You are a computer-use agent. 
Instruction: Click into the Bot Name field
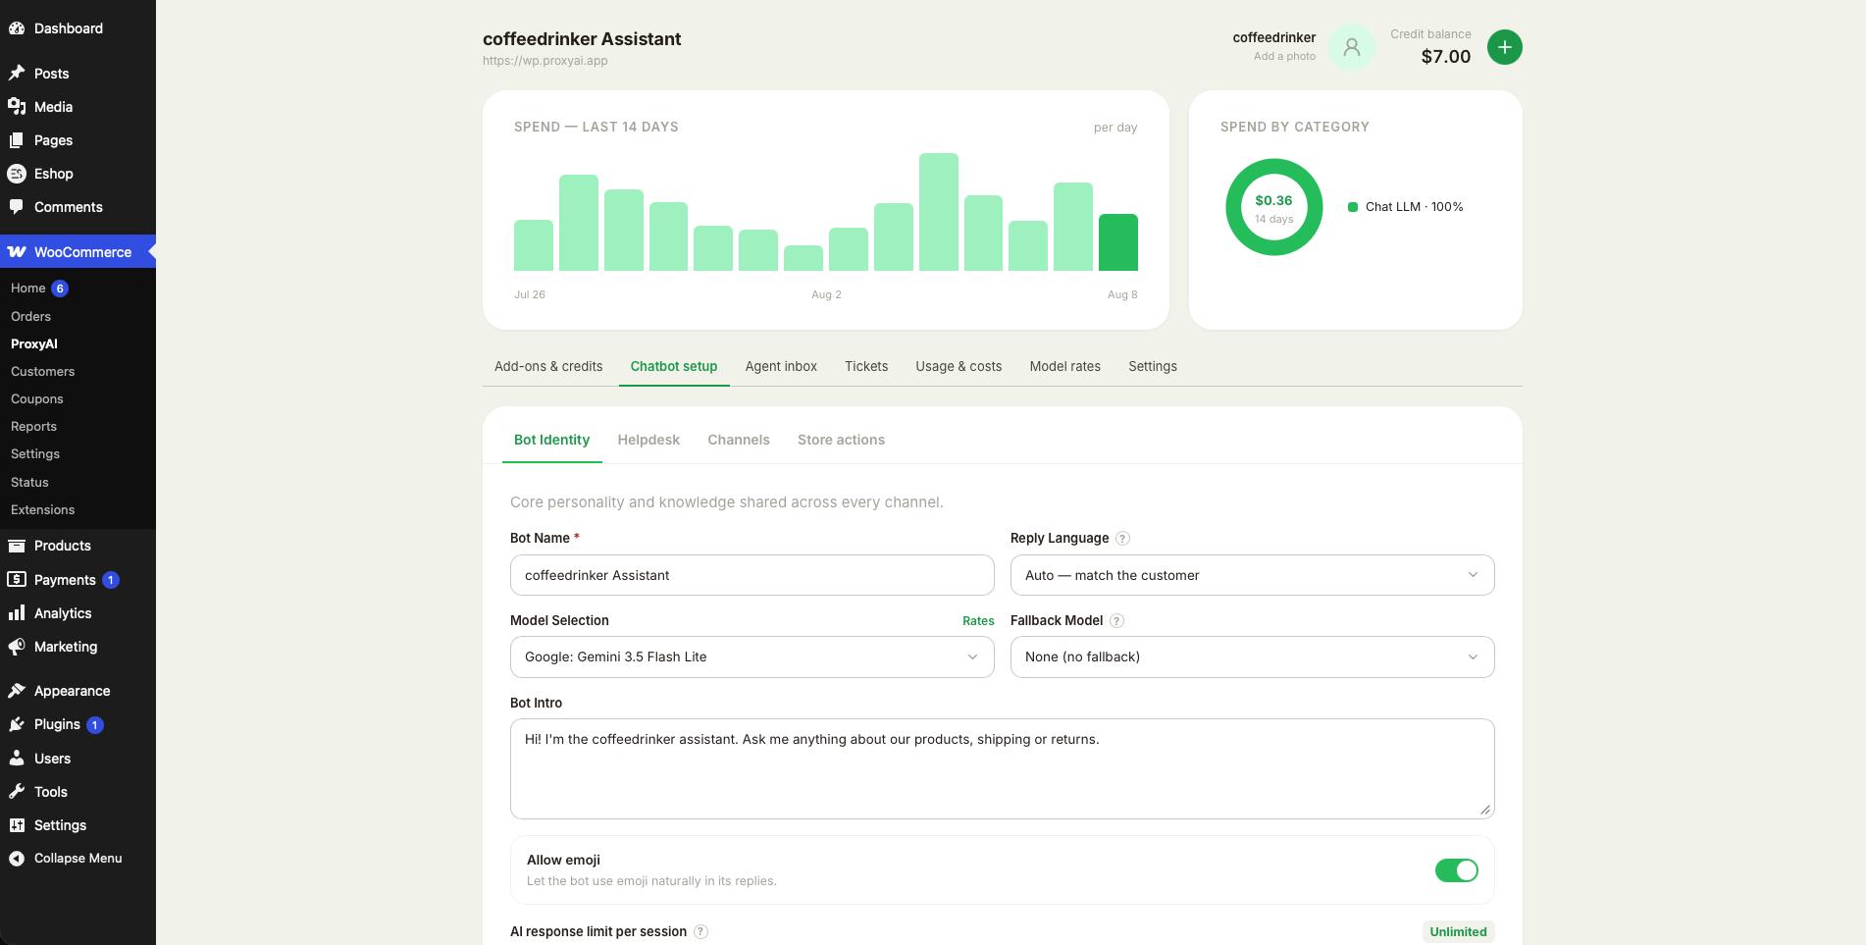[752, 575]
